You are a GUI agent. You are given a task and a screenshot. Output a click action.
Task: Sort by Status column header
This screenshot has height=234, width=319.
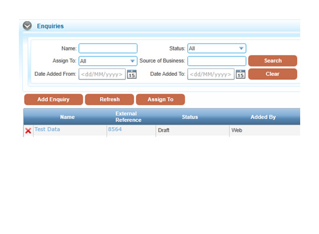point(190,117)
